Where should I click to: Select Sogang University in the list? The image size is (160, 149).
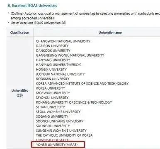pos(52,116)
